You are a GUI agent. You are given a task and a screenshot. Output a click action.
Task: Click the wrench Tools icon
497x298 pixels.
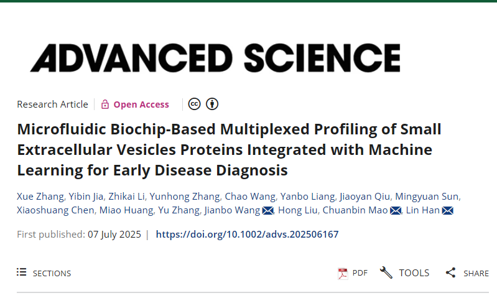coord(386,272)
